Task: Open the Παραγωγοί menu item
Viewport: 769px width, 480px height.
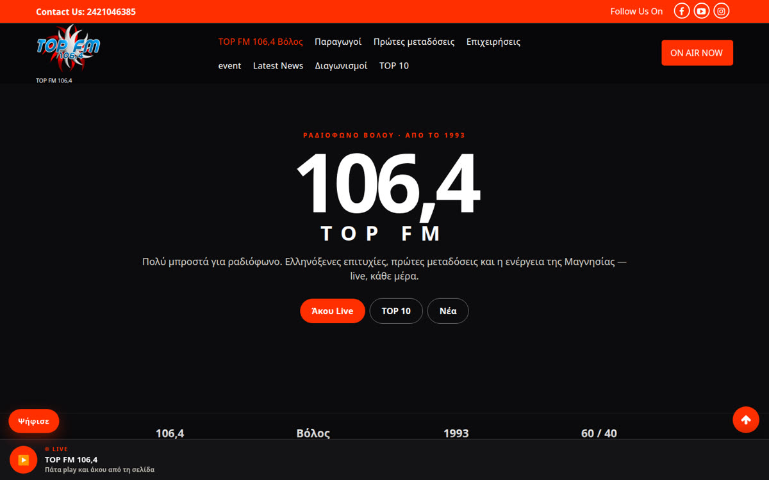Action: tap(338, 42)
